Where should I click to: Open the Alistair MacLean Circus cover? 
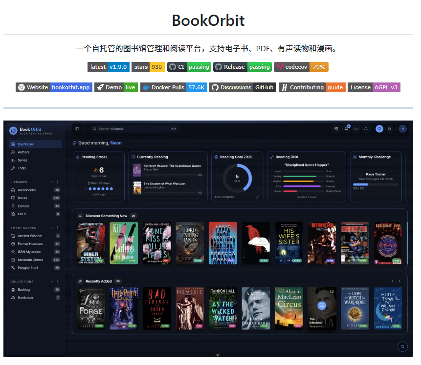pyautogui.click(x=289, y=308)
